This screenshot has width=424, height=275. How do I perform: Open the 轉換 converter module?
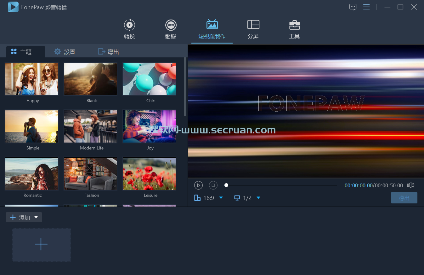[x=129, y=29]
